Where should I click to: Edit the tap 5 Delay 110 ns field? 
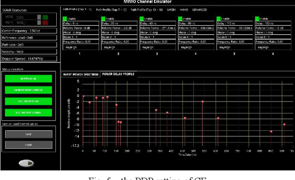tap(235, 23)
